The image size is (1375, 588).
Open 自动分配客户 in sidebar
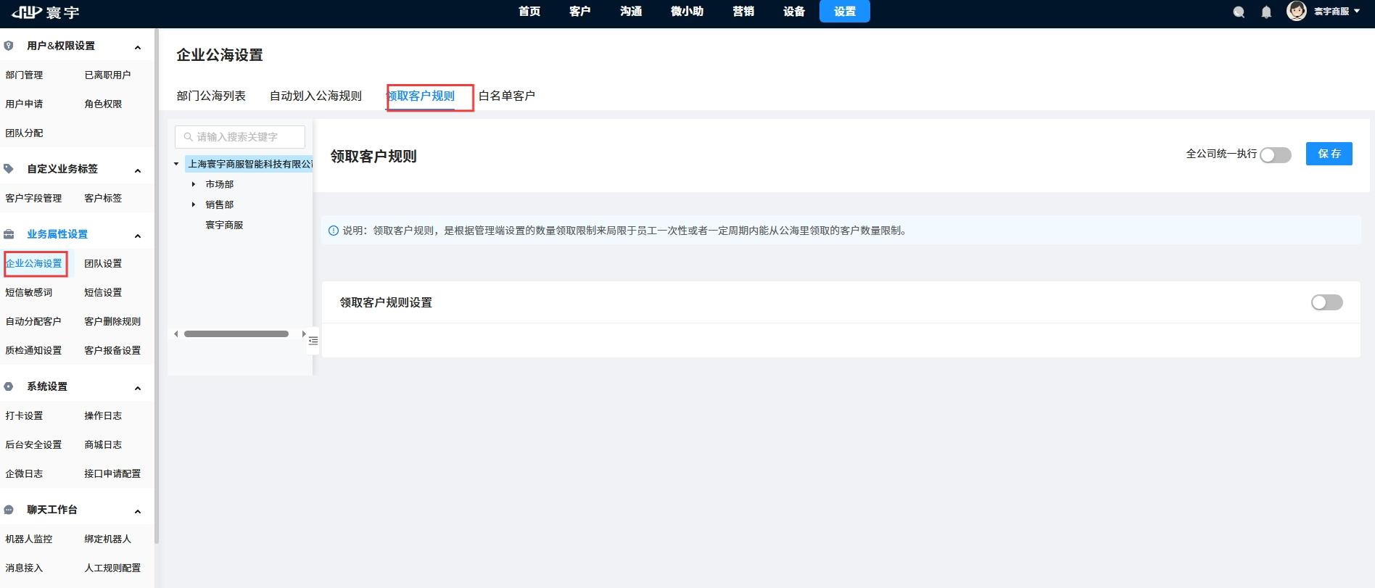(x=33, y=321)
